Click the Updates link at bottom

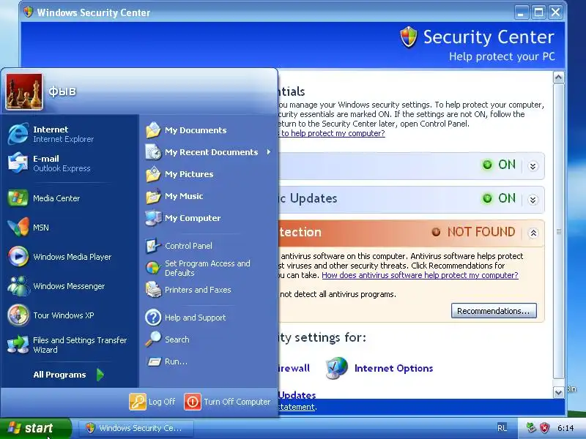[x=297, y=395]
